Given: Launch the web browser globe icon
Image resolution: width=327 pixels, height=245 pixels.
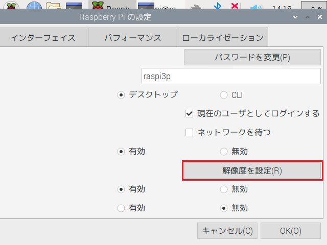Looking at the screenshot, I should tap(34, 7).
